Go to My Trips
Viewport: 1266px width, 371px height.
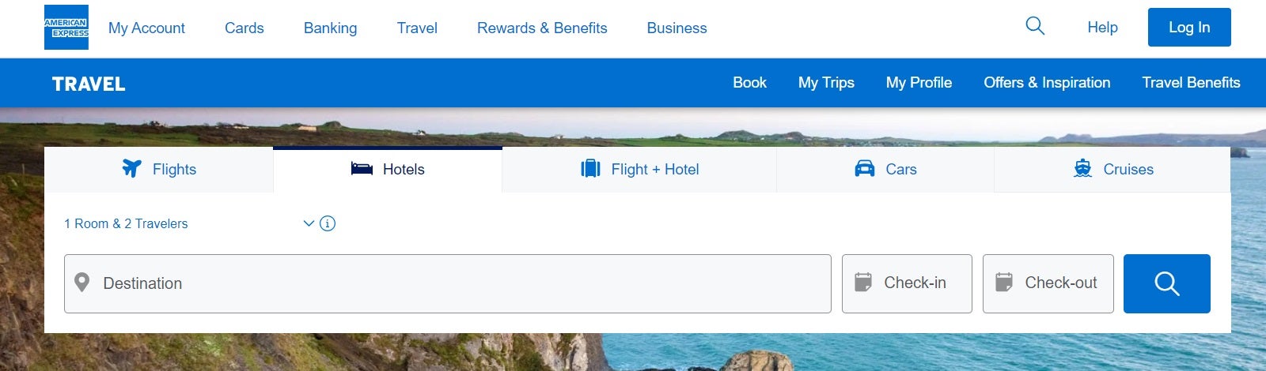[826, 83]
